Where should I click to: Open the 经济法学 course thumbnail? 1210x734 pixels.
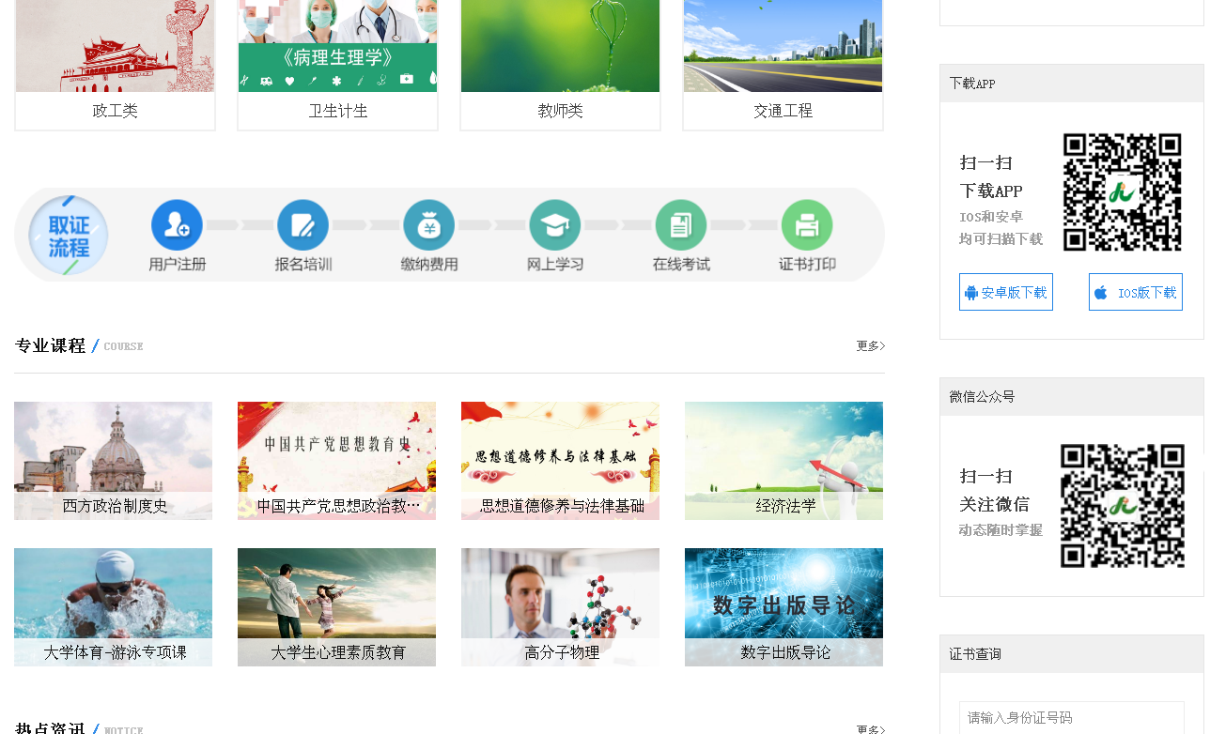click(x=783, y=460)
